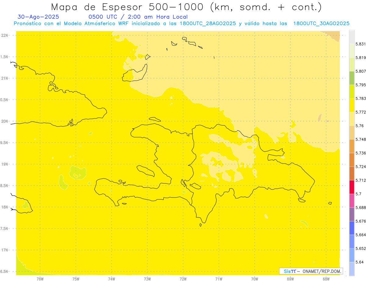Pick the pale yellow swatch between 5.76 and 5.772
The width and height of the screenshot is (366, 283).
(352, 119)
